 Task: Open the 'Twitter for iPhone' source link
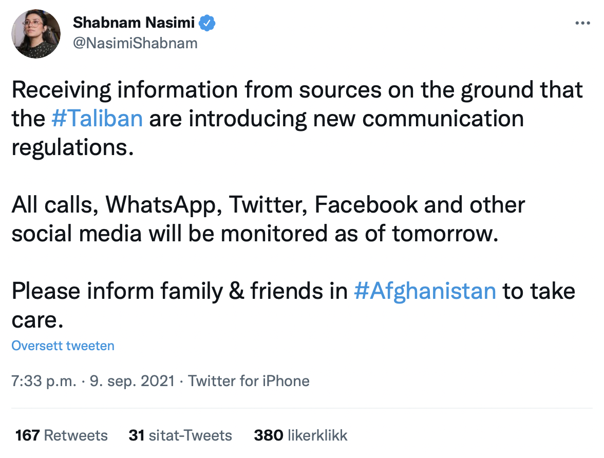point(249,381)
